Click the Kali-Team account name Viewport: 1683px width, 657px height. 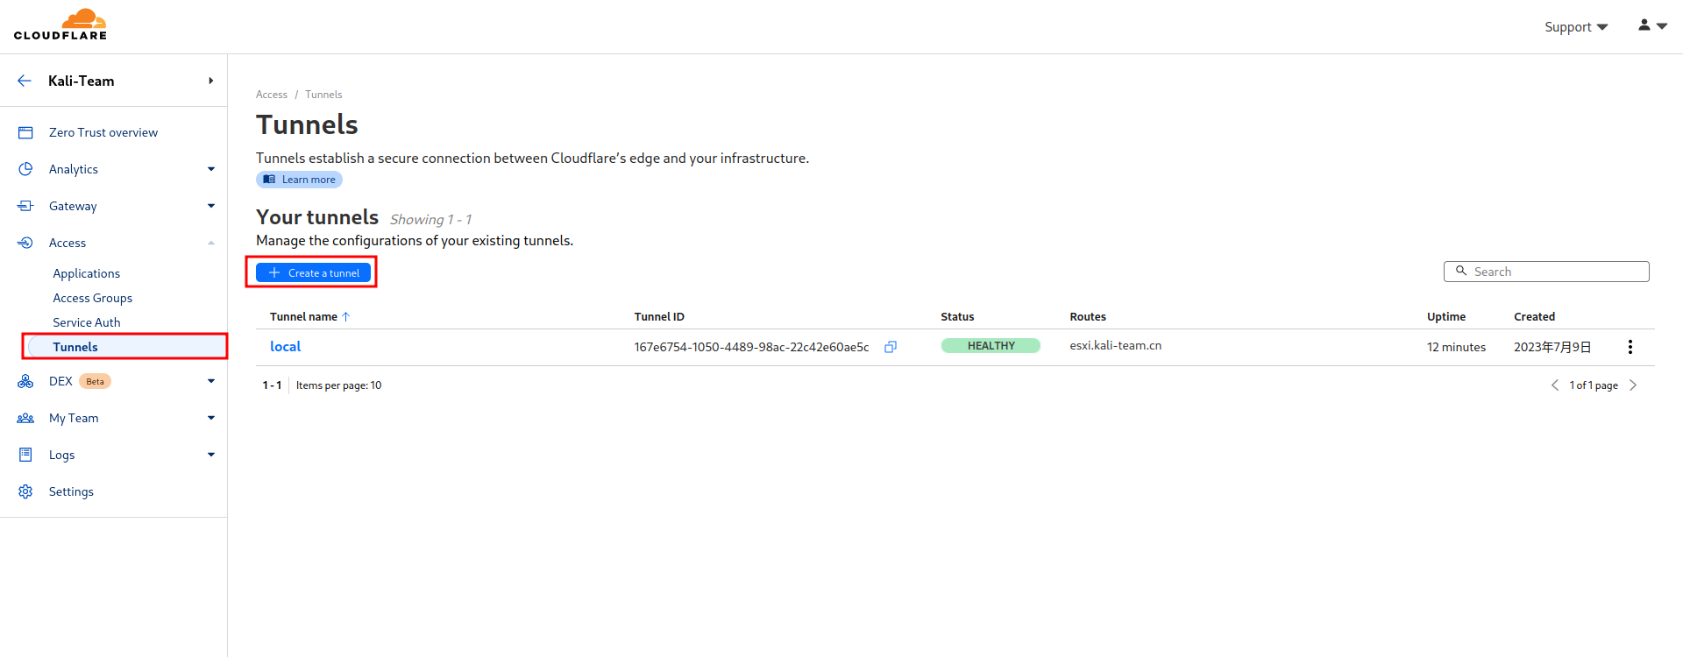[81, 81]
